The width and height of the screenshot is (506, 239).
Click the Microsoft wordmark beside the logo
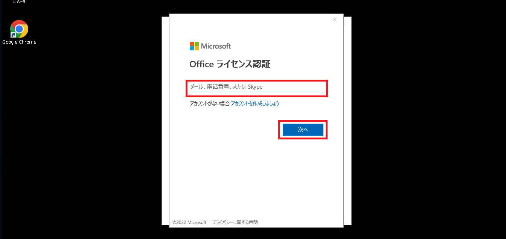click(216, 46)
